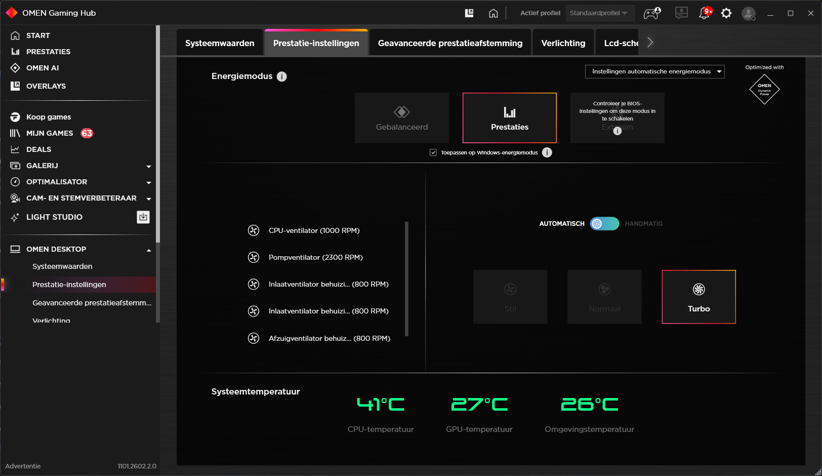Toggle Toepassen op Windows-energiemodus checkbox
The image size is (822, 476).
point(433,152)
